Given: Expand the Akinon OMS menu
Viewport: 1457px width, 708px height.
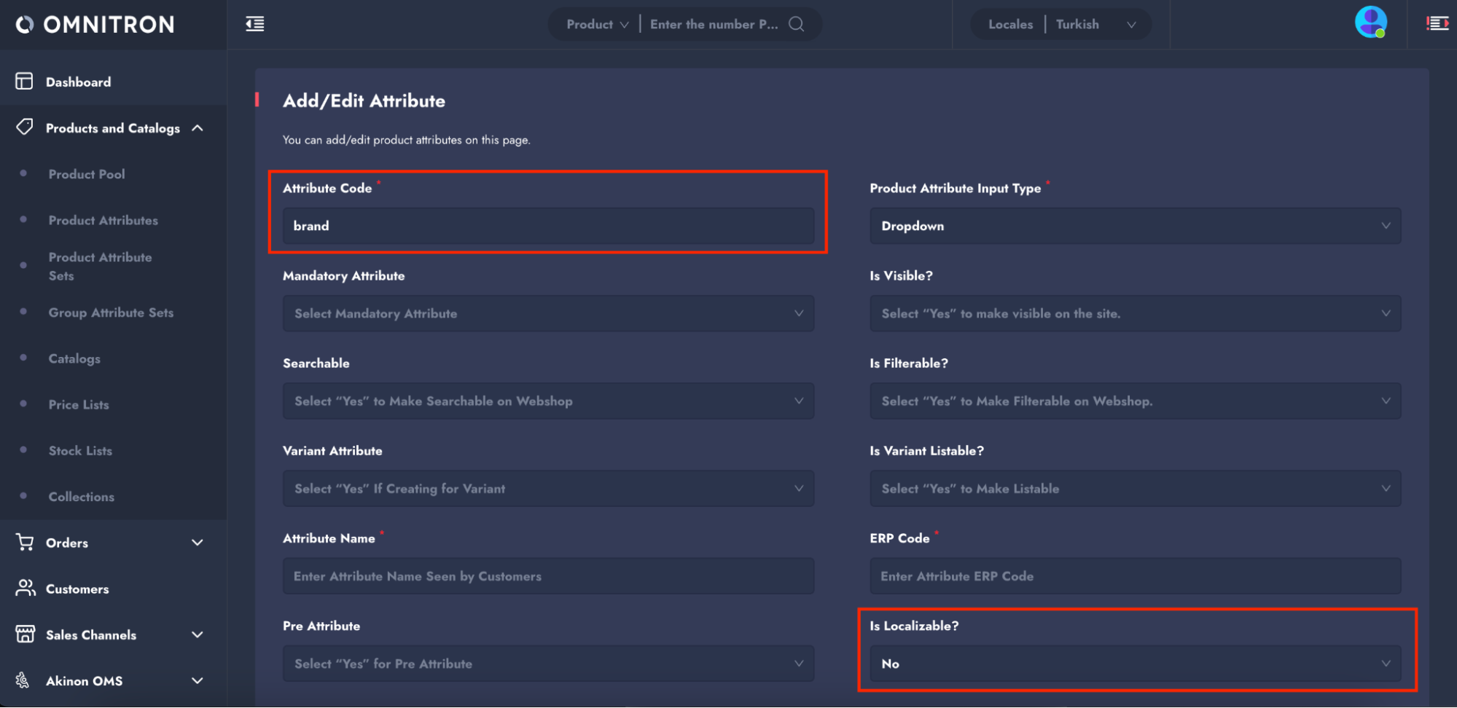Looking at the screenshot, I should (197, 681).
